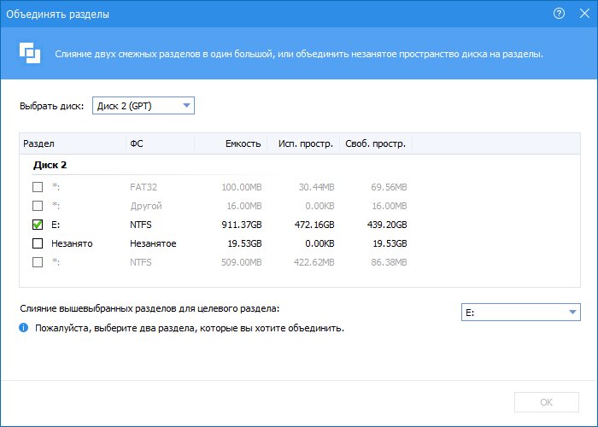Click the arrow of disk selection combo box
Image resolution: width=598 pixels, height=427 pixels.
click(186, 106)
